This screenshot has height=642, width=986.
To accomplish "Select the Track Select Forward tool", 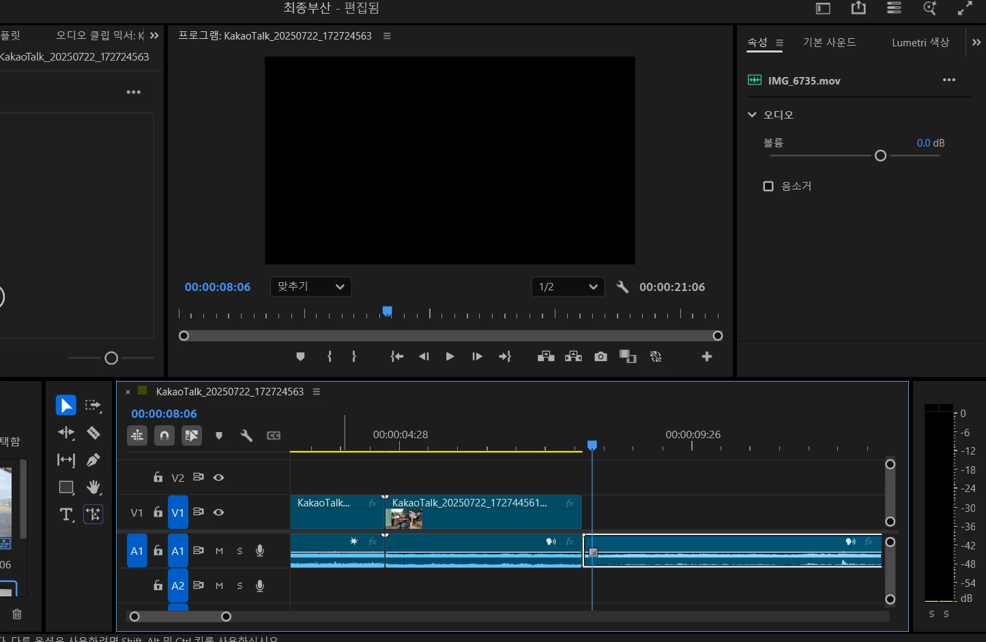I will coord(93,406).
